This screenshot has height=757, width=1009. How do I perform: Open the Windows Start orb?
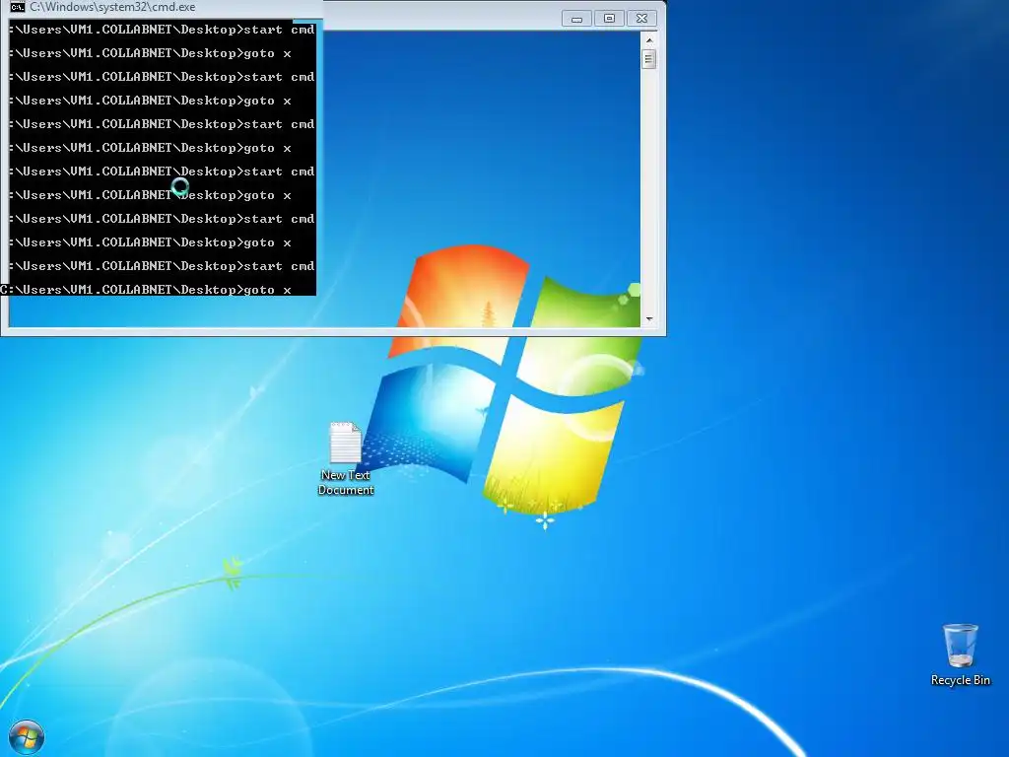(x=27, y=737)
